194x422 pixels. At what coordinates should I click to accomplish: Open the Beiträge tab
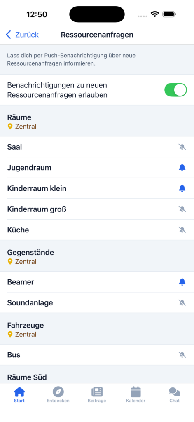pyautogui.click(x=97, y=394)
